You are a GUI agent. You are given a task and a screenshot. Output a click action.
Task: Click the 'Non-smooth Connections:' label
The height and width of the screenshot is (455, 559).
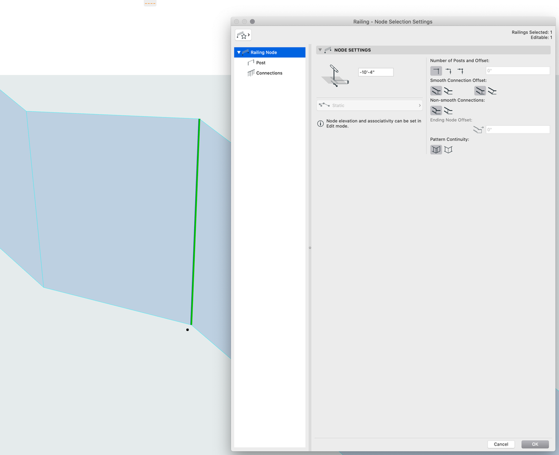(457, 101)
